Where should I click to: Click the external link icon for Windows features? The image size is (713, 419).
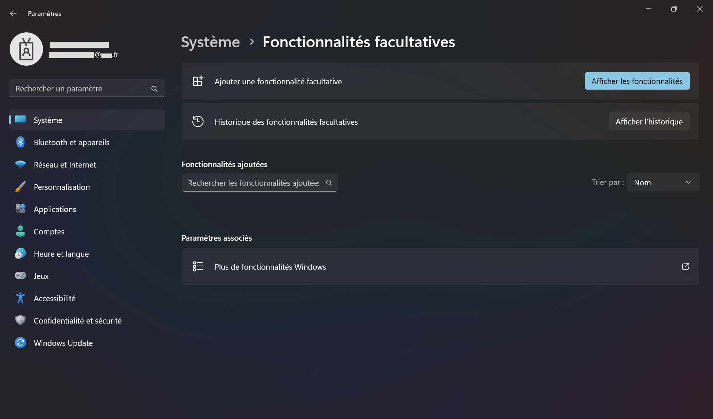coord(686,267)
